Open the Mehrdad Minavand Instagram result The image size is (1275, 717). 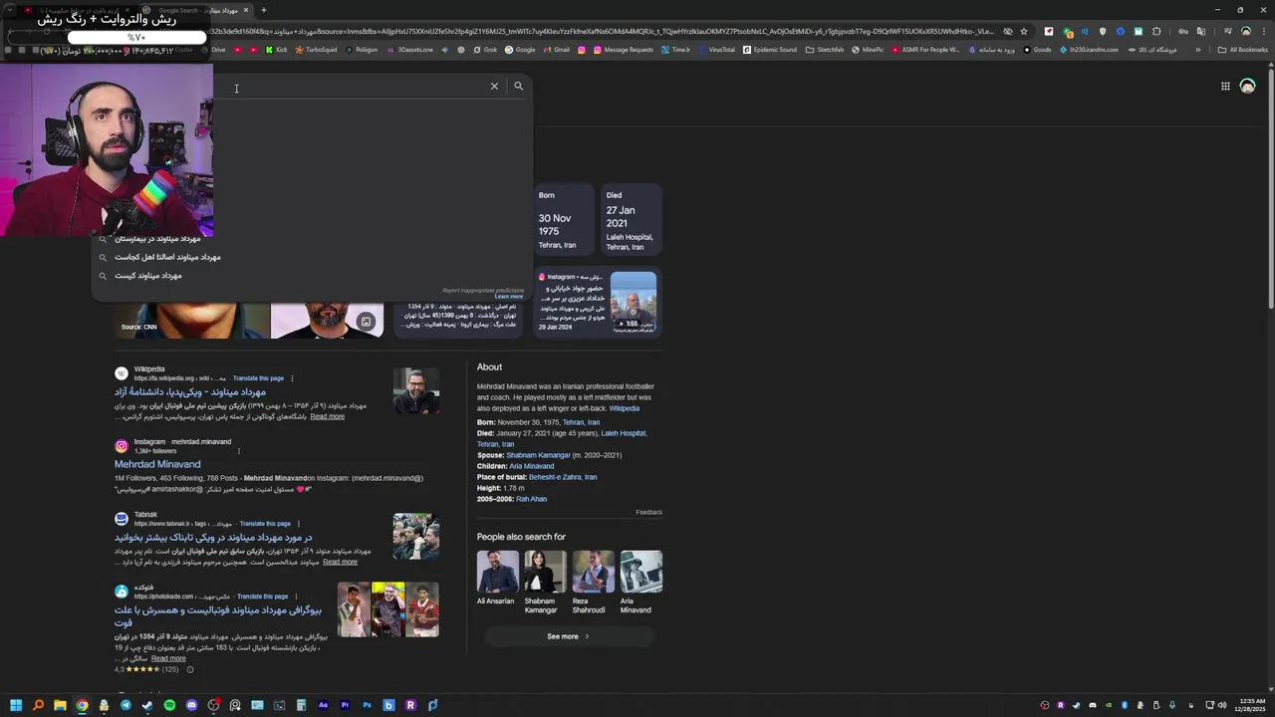(157, 464)
